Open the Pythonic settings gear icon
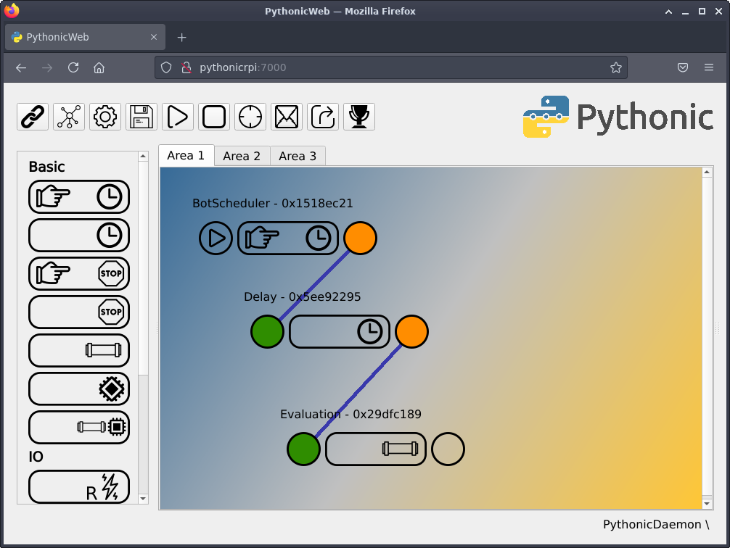The height and width of the screenshot is (548, 730). (x=104, y=116)
